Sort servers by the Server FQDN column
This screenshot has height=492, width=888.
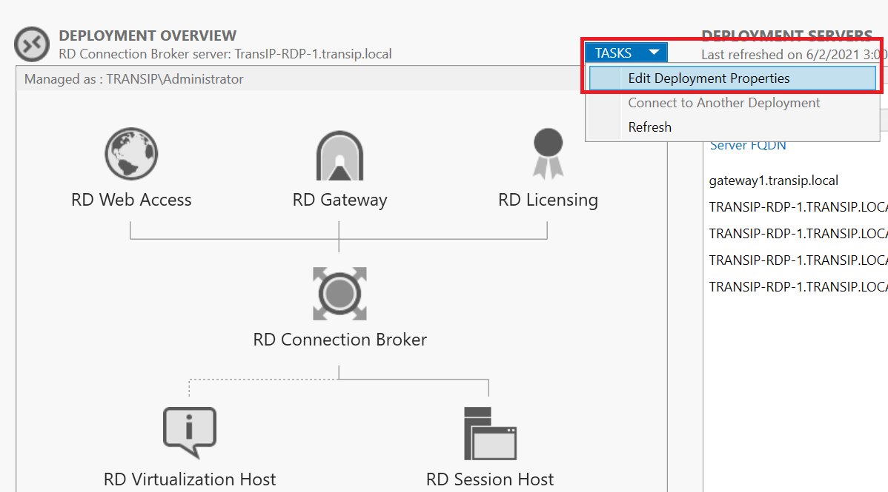[x=750, y=145]
